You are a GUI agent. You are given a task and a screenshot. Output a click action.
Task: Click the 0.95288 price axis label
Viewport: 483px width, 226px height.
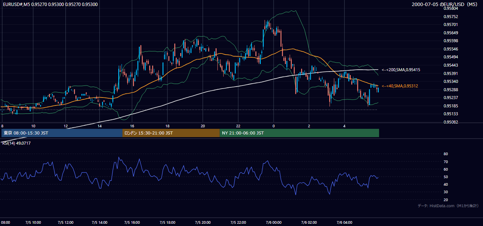coord(450,90)
